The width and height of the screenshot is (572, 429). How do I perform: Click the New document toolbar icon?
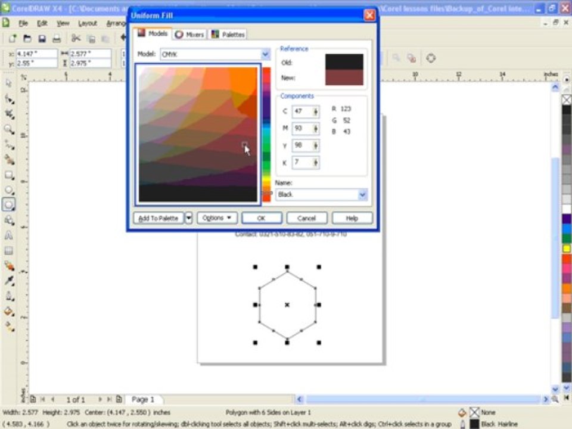pos(13,38)
